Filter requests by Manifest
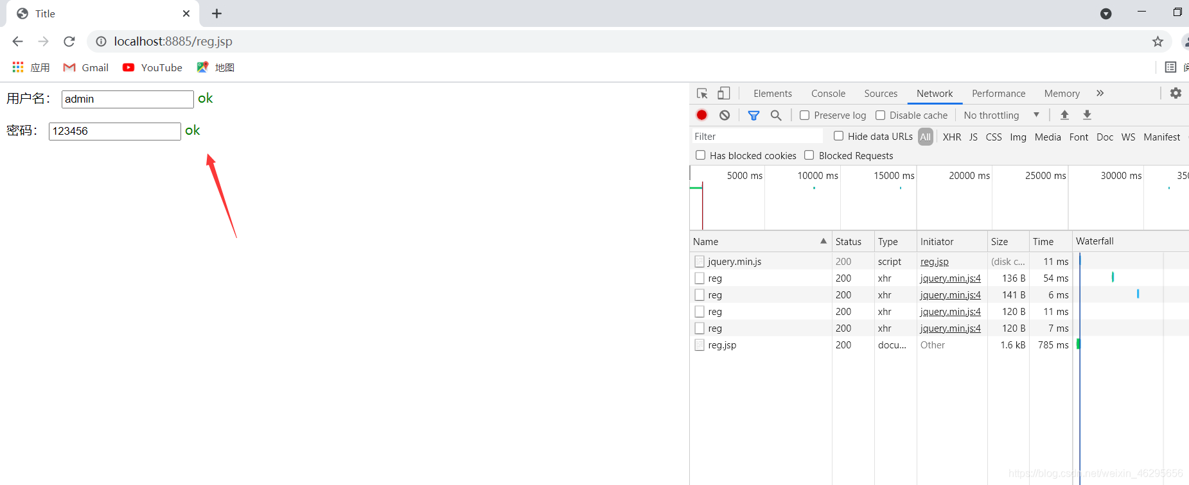 [x=1161, y=137]
